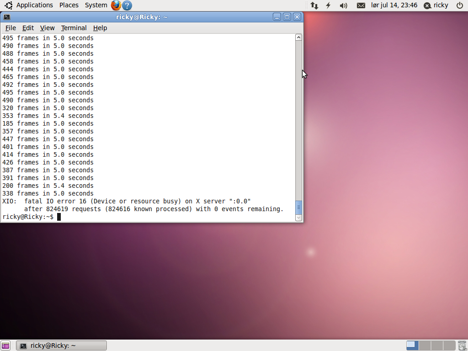Open the Applications menu
The height and width of the screenshot is (351, 468).
pos(35,5)
